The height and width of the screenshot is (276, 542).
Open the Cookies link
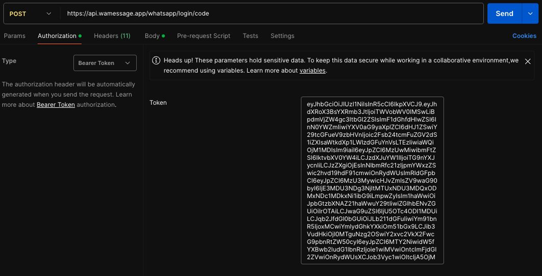(524, 36)
